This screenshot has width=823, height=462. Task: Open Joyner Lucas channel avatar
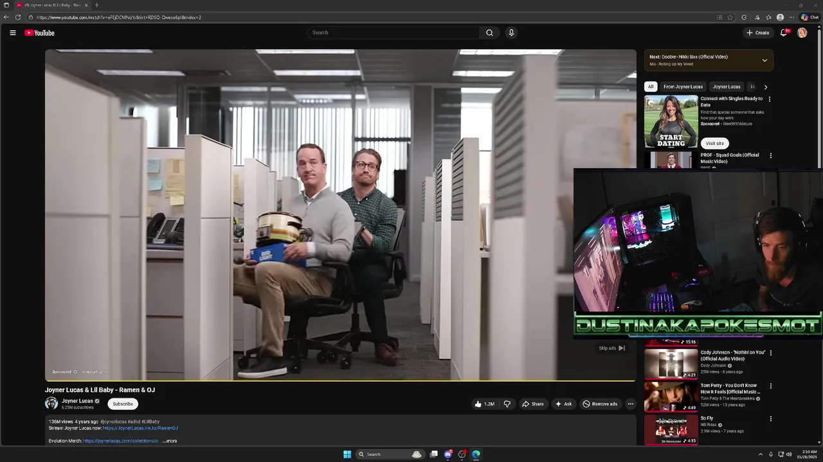[x=51, y=403]
